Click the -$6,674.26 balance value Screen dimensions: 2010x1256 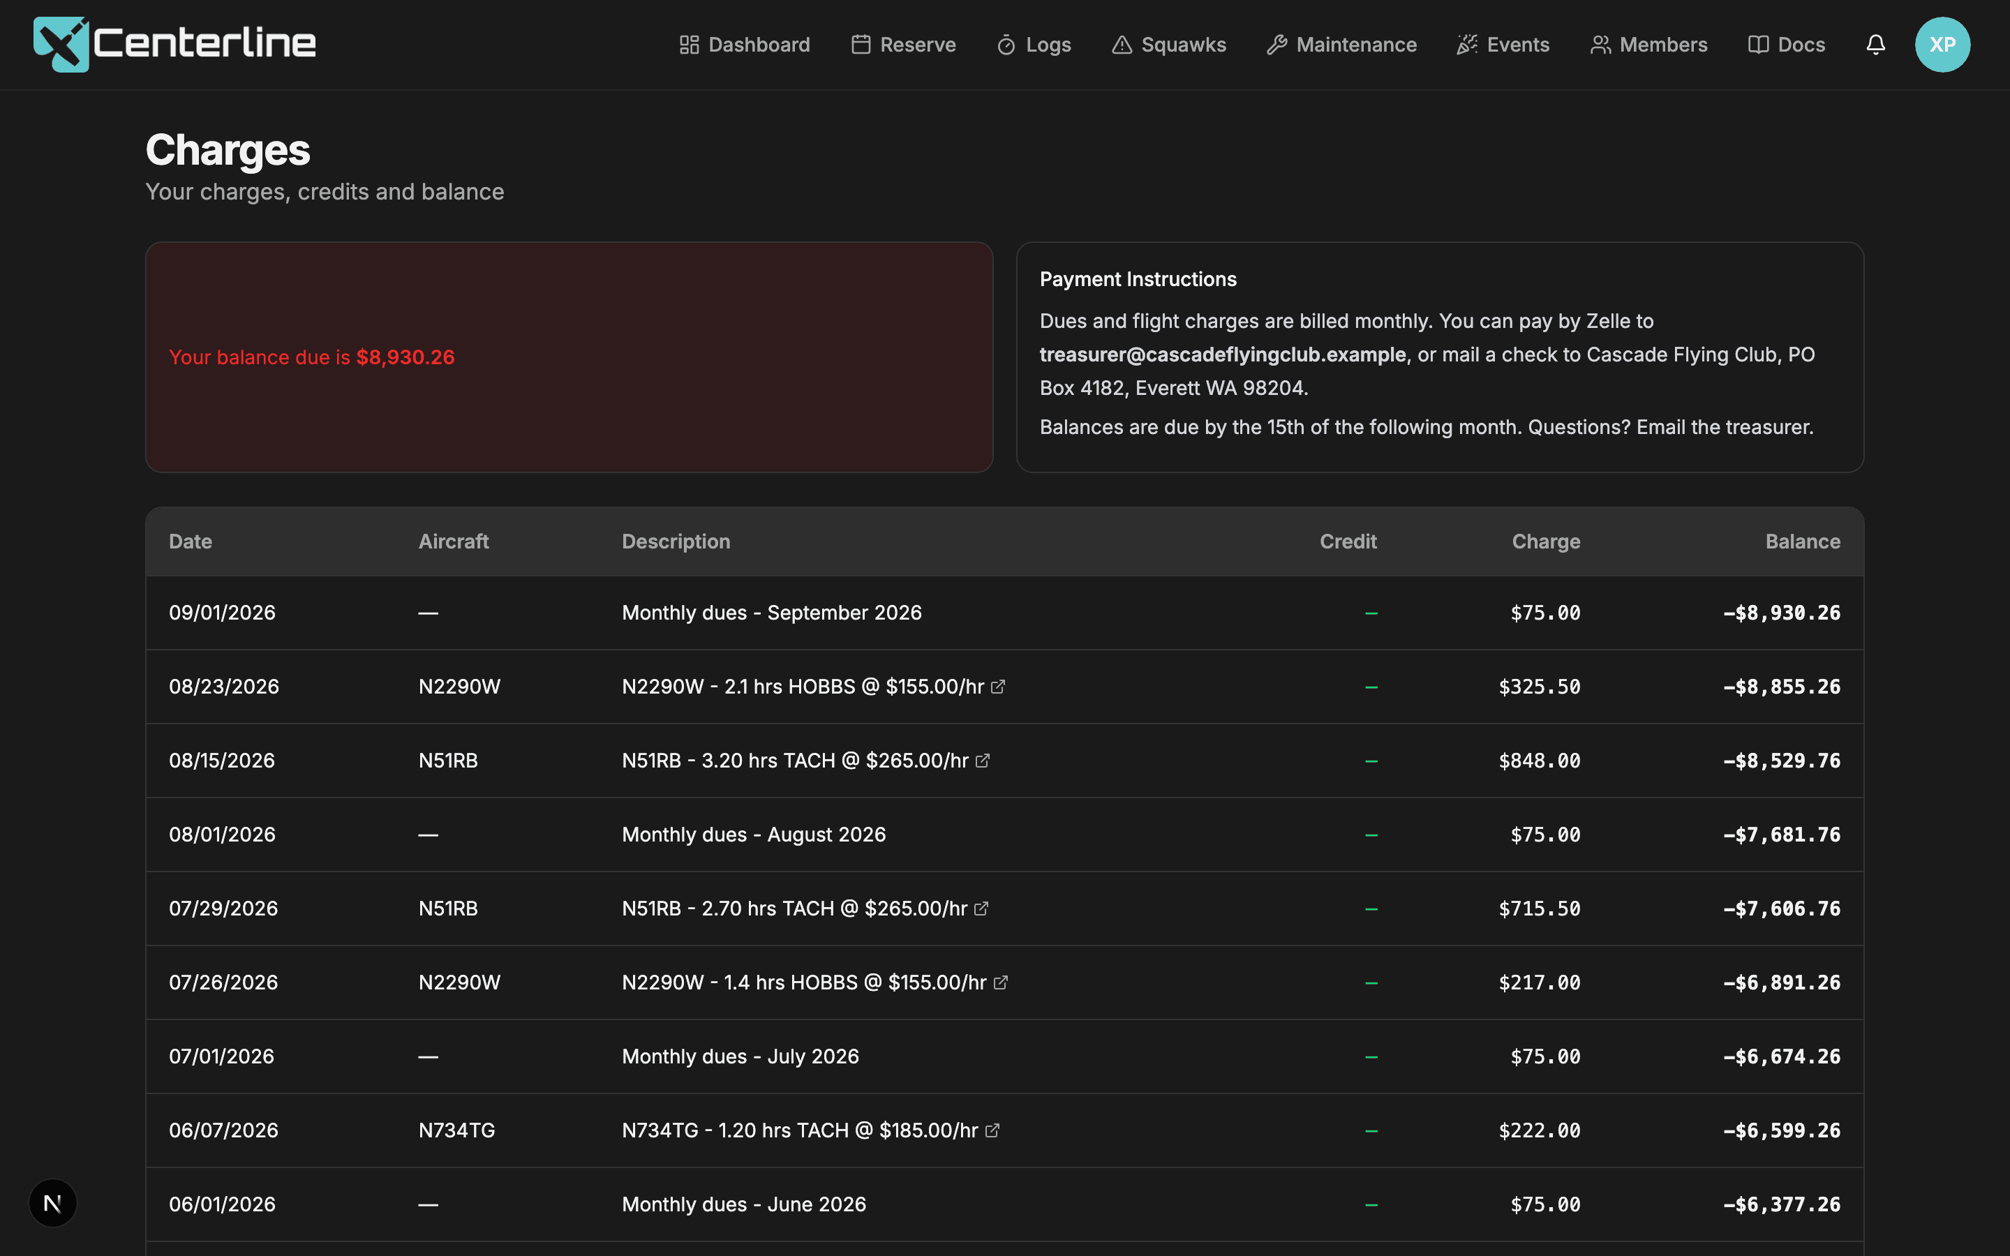[1782, 1056]
